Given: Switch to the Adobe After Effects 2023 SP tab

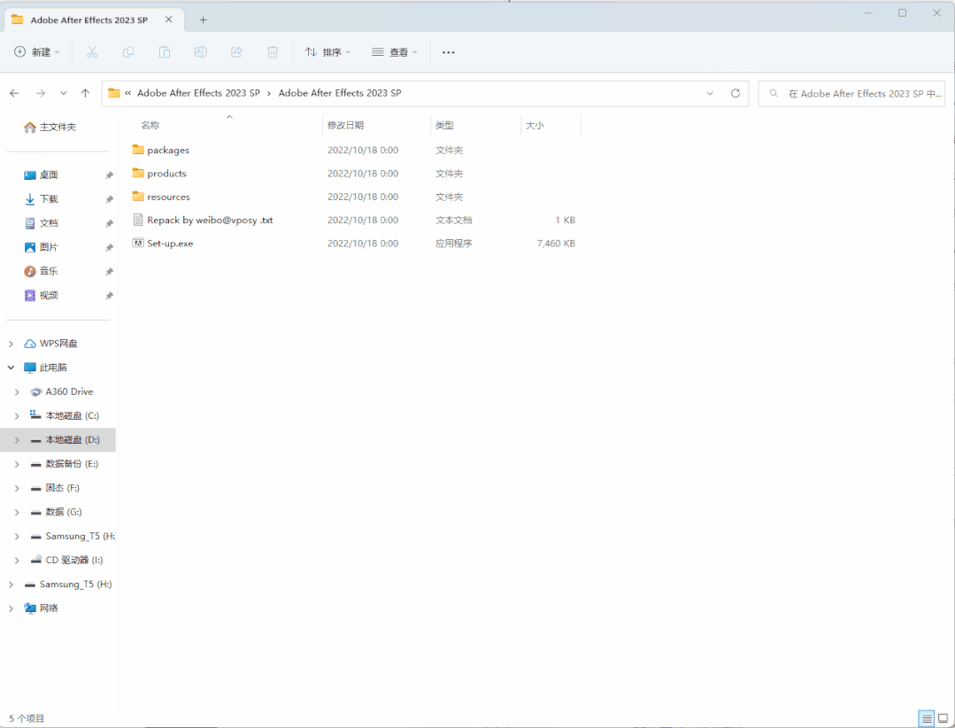Looking at the screenshot, I should [89, 19].
